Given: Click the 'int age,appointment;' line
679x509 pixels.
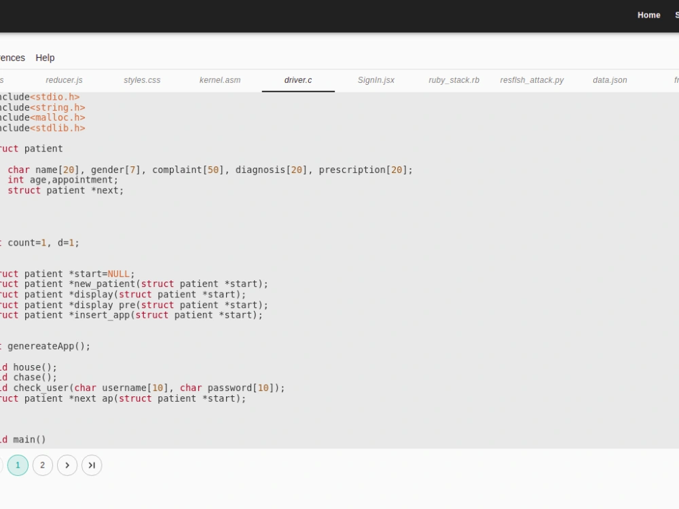Looking at the screenshot, I should [62, 180].
